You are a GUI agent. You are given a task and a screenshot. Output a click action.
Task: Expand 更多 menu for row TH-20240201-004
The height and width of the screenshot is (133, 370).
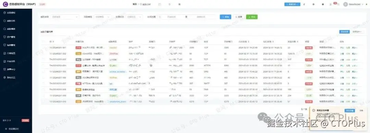click(355, 65)
